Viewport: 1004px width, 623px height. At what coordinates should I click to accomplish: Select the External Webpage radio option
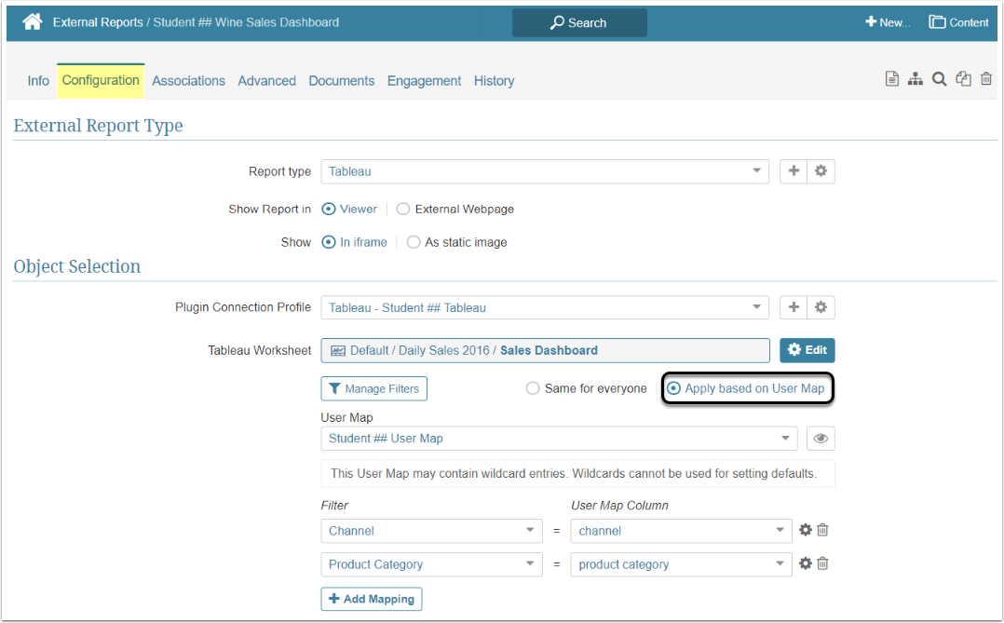pos(403,210)
